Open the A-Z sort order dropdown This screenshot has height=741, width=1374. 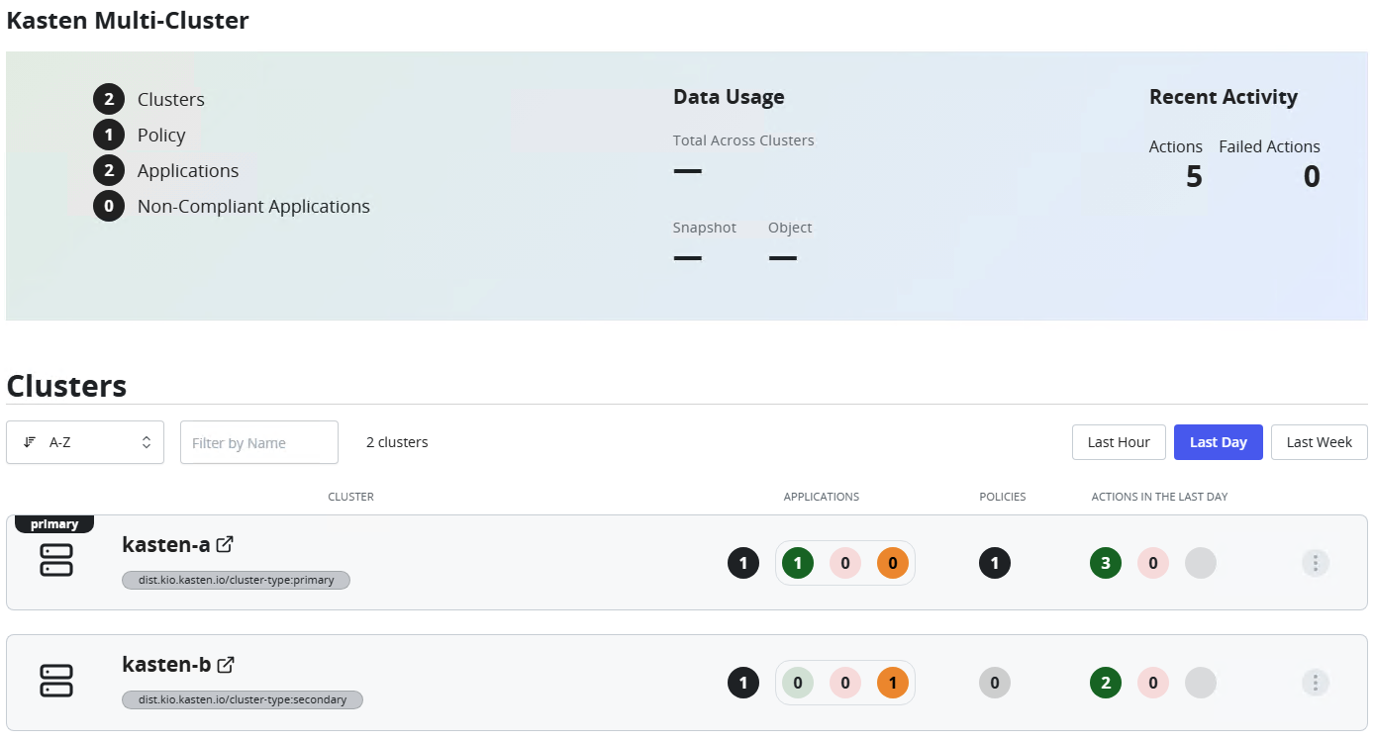coord(85,442)
